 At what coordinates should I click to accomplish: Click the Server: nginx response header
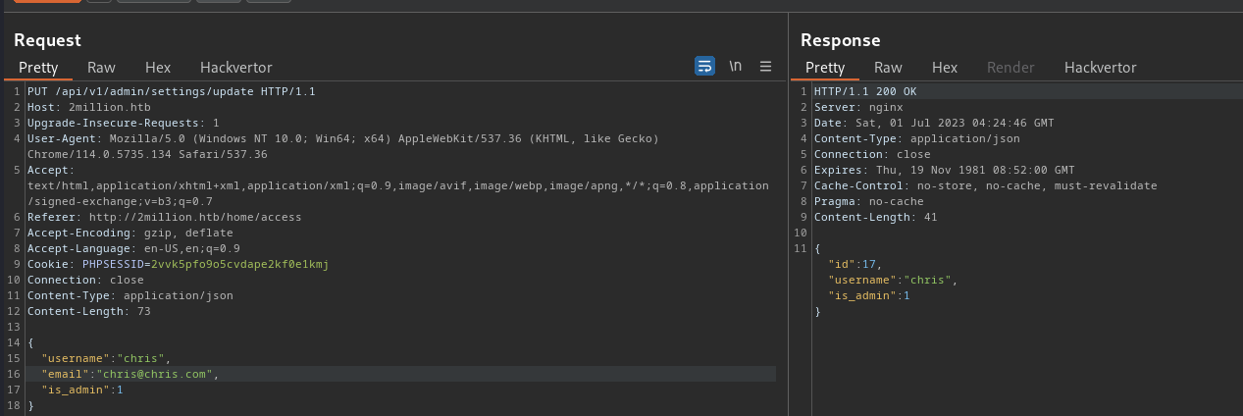858,107
